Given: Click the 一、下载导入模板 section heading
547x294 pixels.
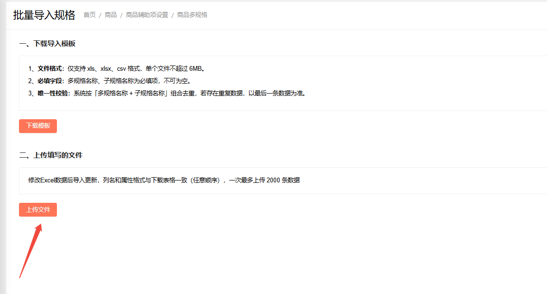Looking at the screenshot, I should tap(47, 44).
